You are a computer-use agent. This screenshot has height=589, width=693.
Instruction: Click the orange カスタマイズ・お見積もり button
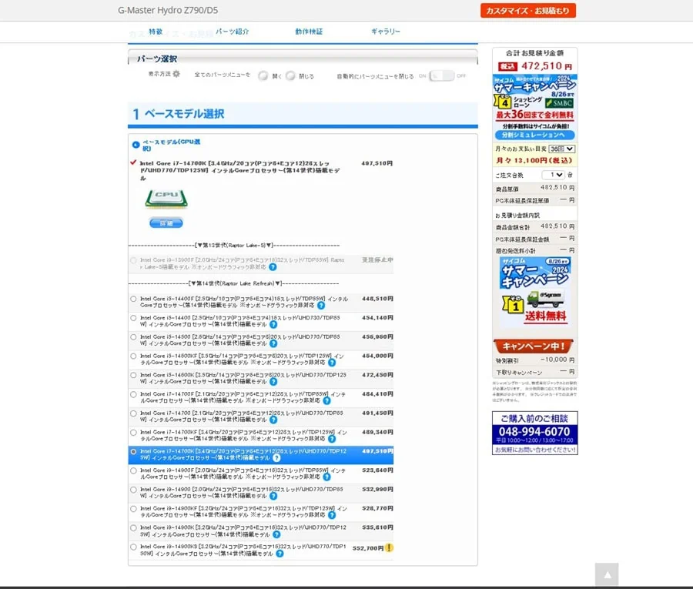528,11
